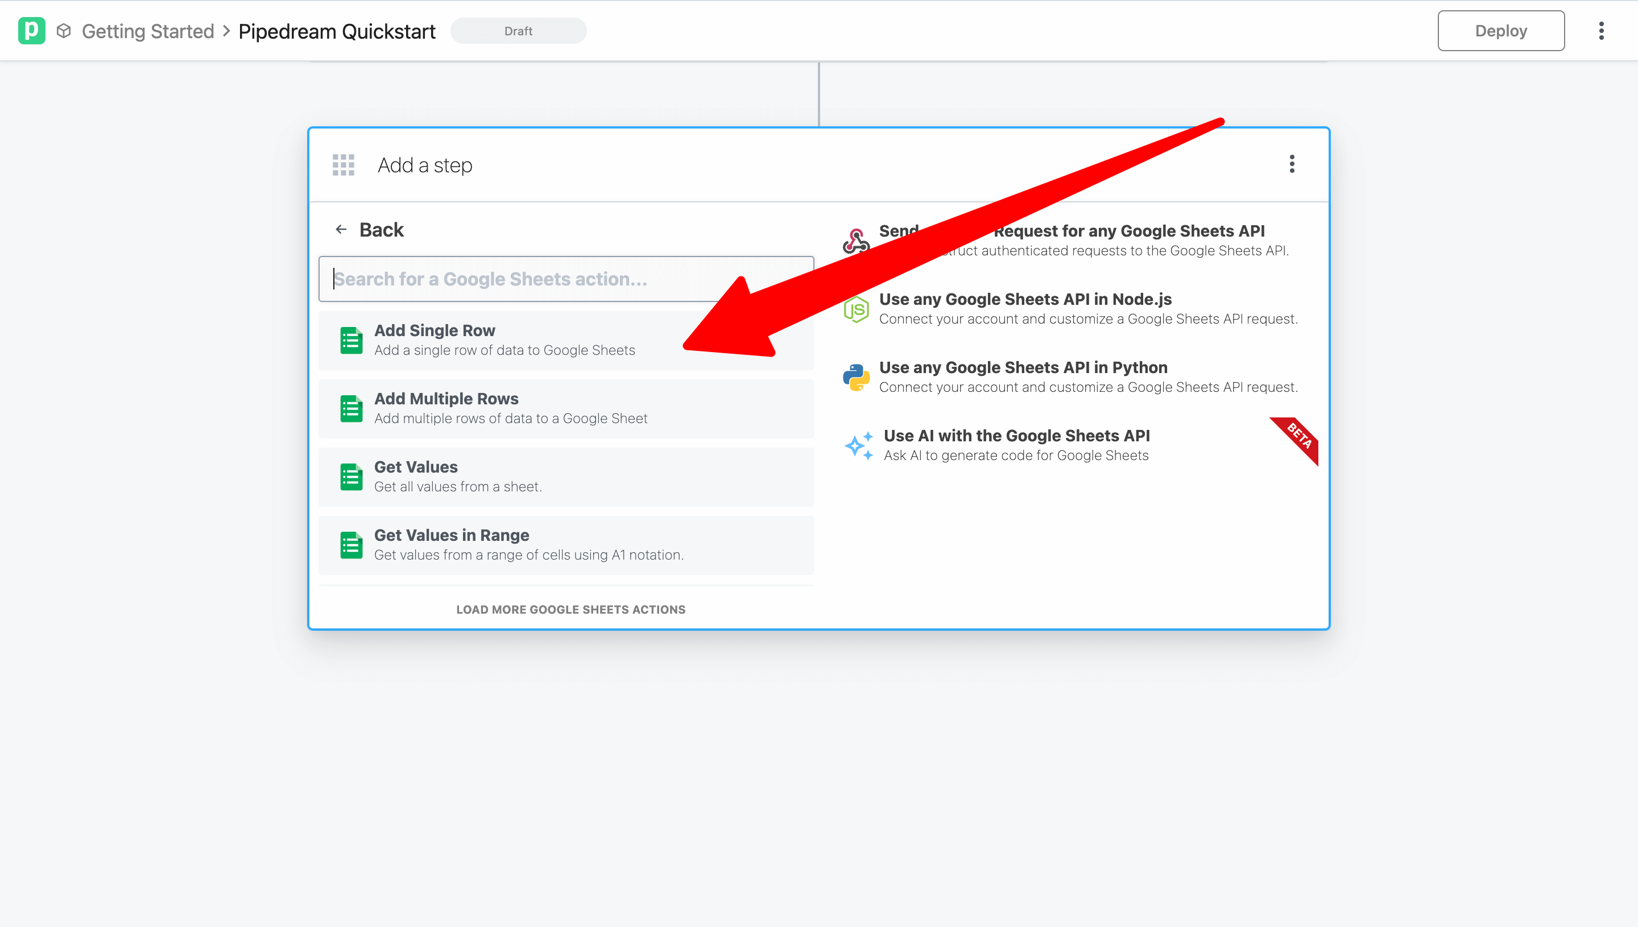Open the three-dot menu in the top bar

coord(1601,31)
